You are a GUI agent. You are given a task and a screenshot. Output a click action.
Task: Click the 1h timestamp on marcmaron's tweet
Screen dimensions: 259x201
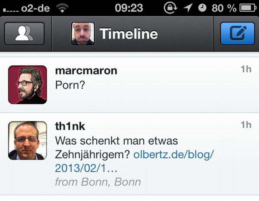pos(246,69)
